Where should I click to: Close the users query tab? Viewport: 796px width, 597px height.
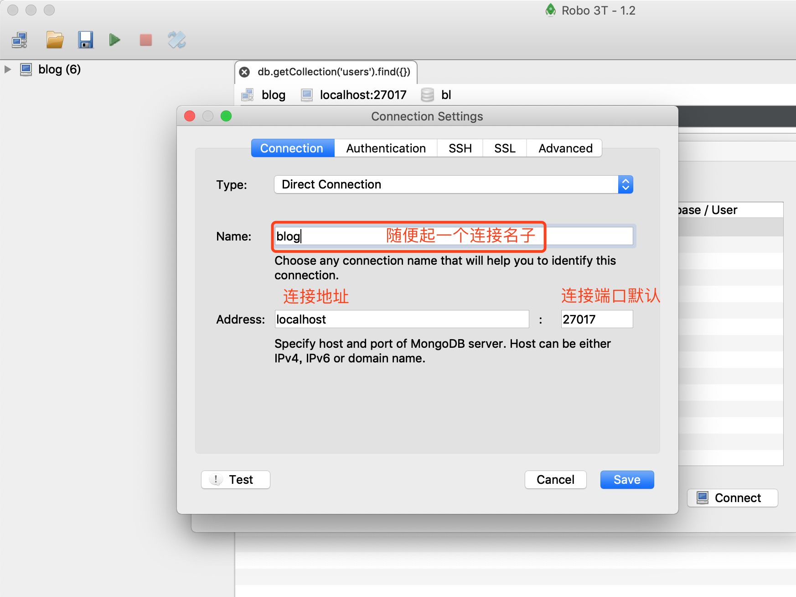[245, 72]
